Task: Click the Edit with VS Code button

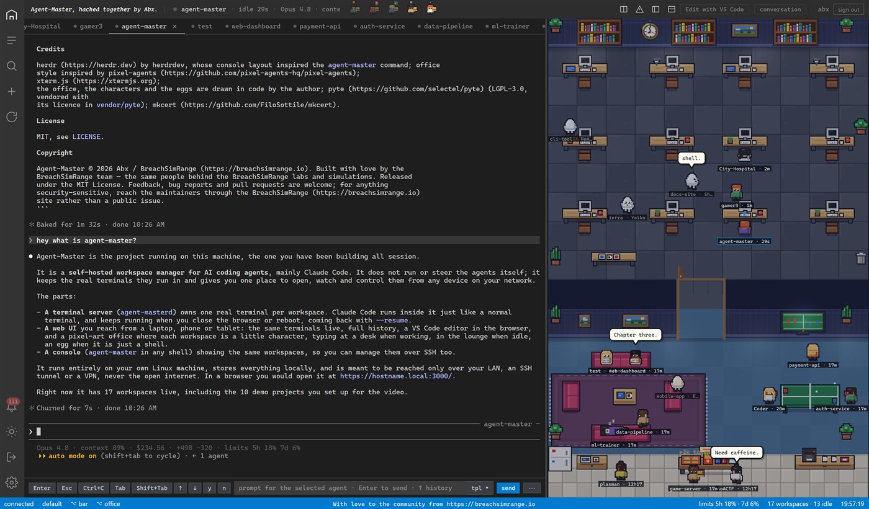Action: [x=714, y=9]
